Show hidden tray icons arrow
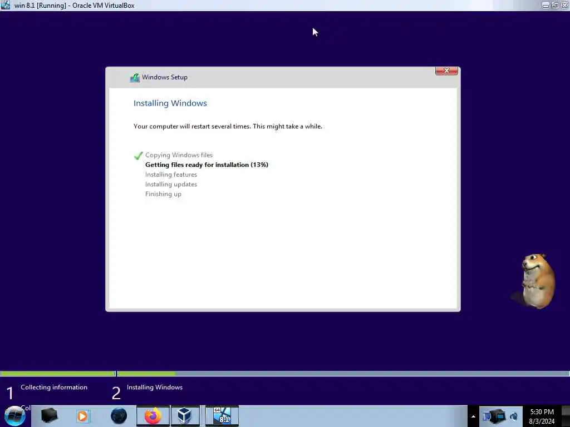The height and width of the screenshot is (427, 570). [x=473, y=416]
